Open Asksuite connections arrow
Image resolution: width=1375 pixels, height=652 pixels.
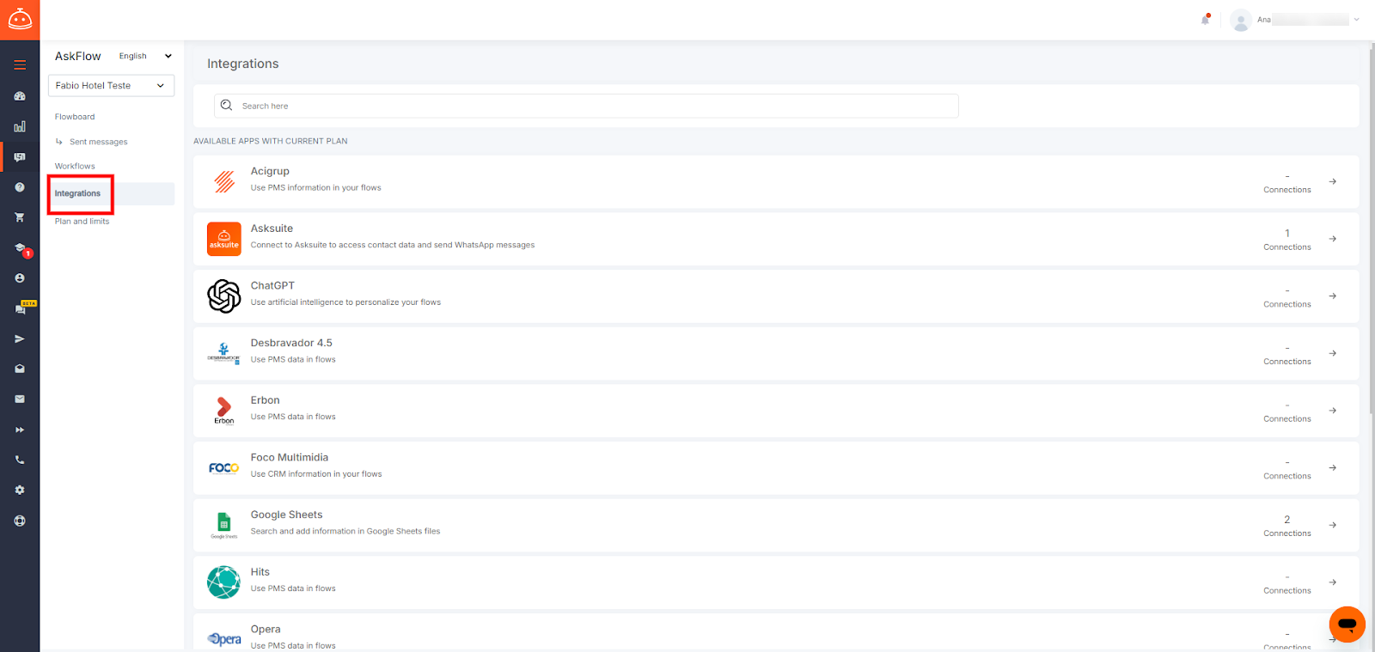pos(1333,239)
